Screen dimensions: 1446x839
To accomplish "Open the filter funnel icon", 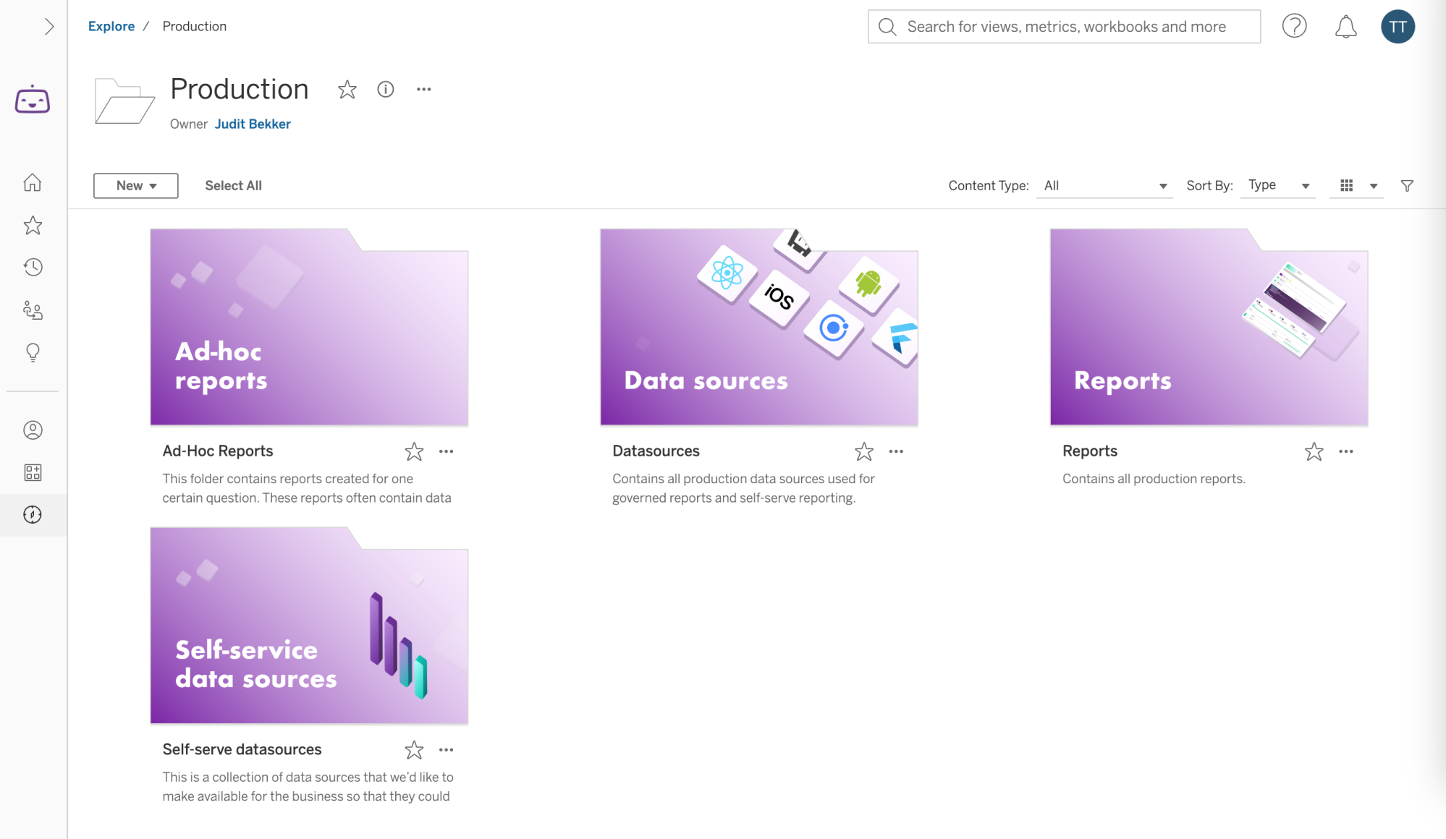I will coord(1407,186).
